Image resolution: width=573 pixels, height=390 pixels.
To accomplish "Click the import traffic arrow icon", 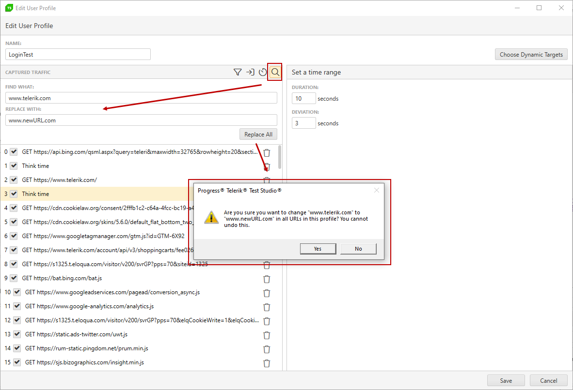I will click(x=250, y=72).
